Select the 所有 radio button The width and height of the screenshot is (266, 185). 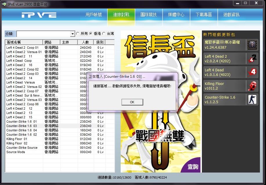[x=78, y=34]
